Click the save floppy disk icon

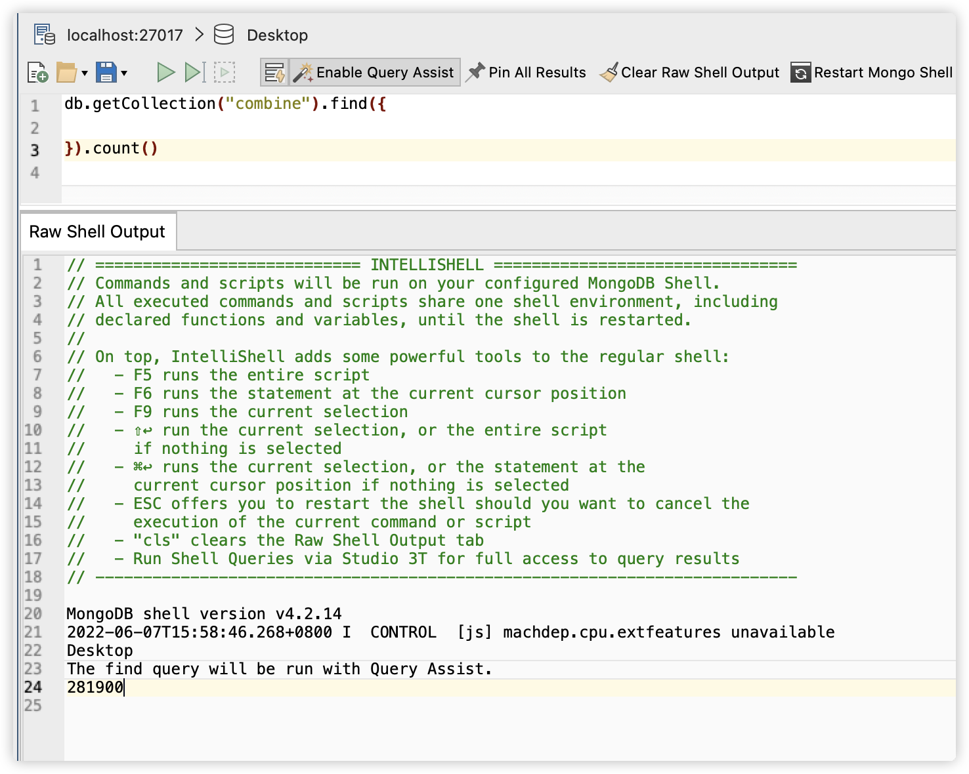(106, 72)
